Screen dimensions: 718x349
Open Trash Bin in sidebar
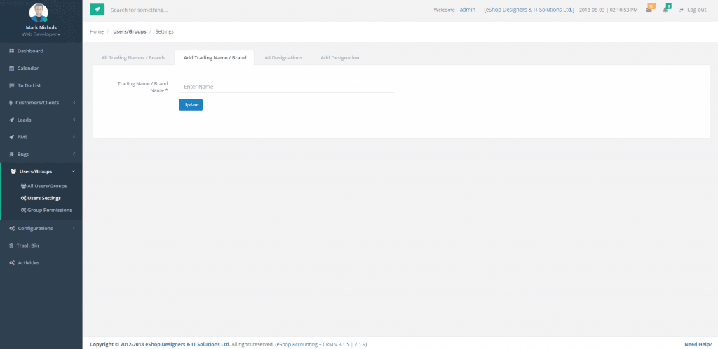click(x=27, y=245)
